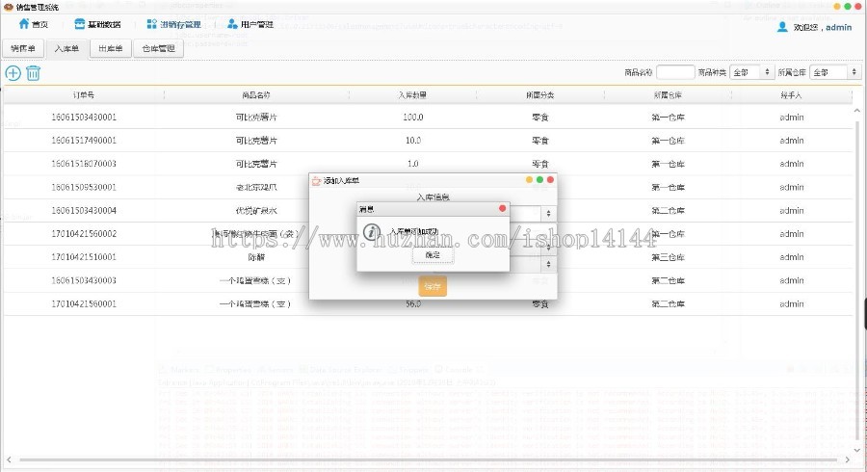Click the 商品名称 column header
Viewport: 867px width, 472px height.
click(256, 95)
